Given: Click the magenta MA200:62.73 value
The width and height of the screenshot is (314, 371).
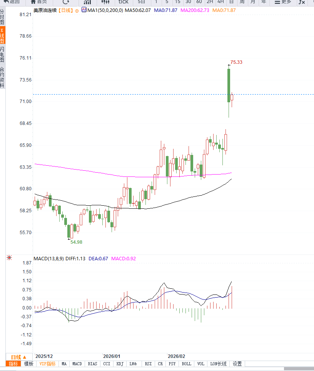Looking at the screenshot, I should (x=195, y=10).
